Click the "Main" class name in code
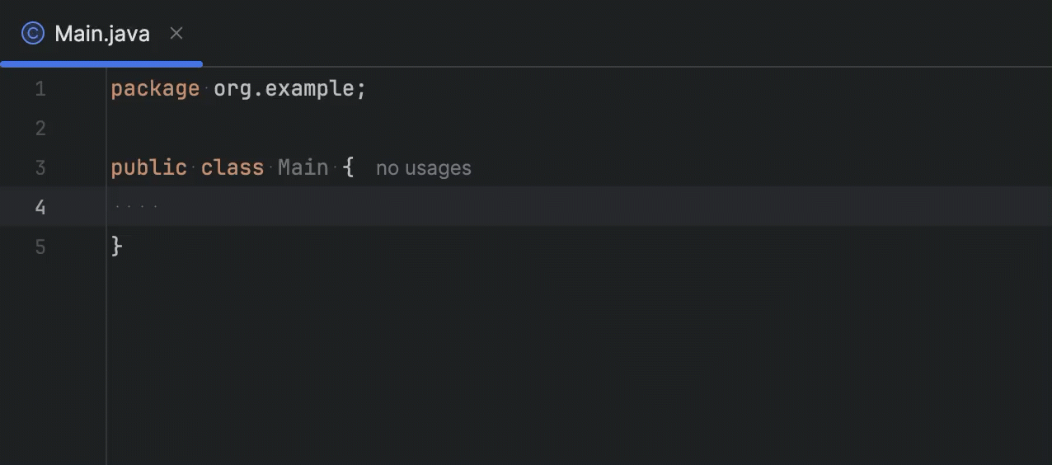 pos(303,168)
